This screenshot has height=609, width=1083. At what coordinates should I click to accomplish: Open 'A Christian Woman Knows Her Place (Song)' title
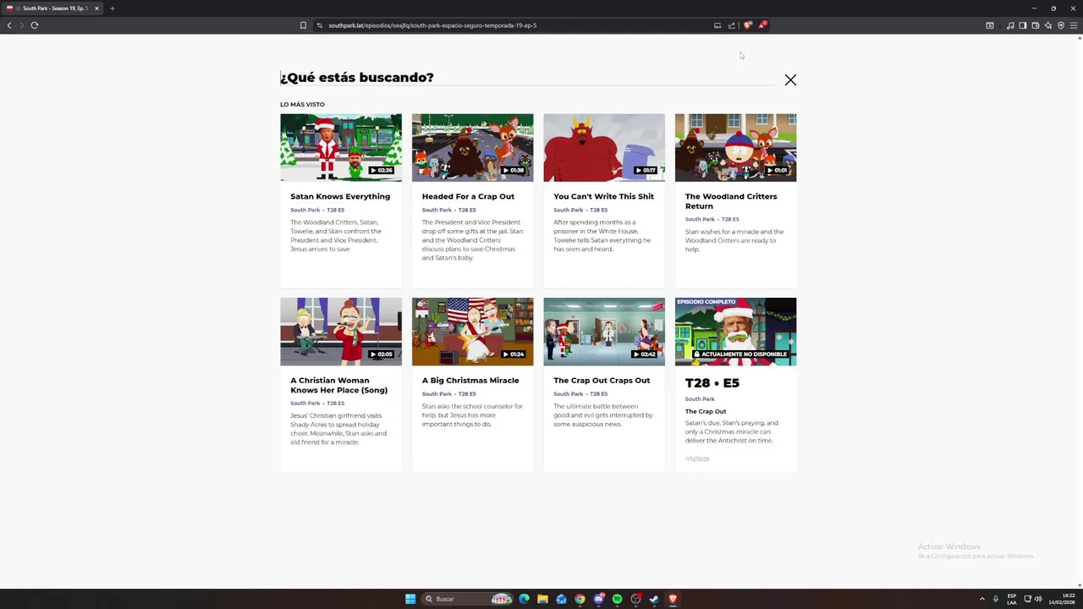coord(338,385)
